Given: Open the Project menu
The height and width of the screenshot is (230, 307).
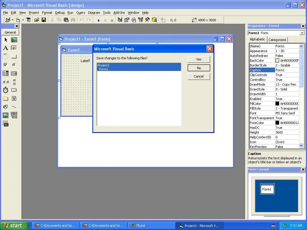Looking at the screenshot, I should pyautogui.click(x=34, y=13).
